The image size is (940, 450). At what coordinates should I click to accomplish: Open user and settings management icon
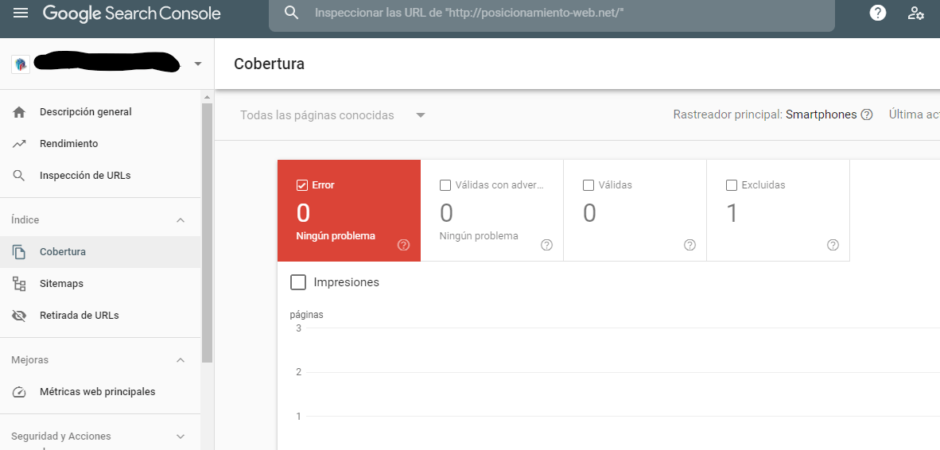coord(915,13)
